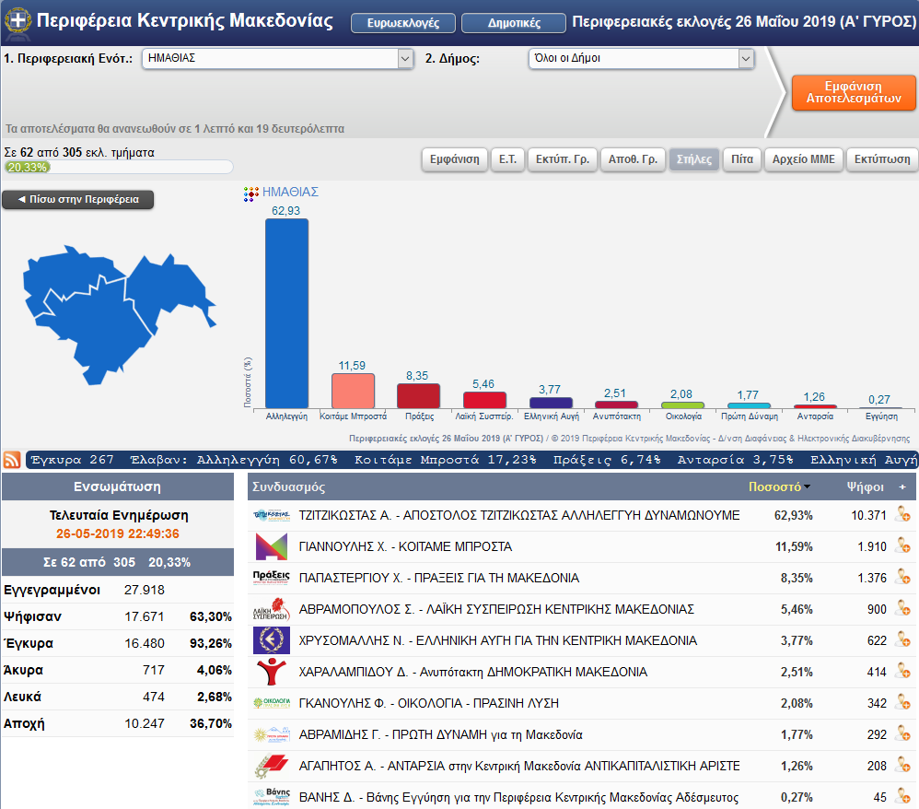Open the Δήμος dropdown

click(x=641, y=59)
